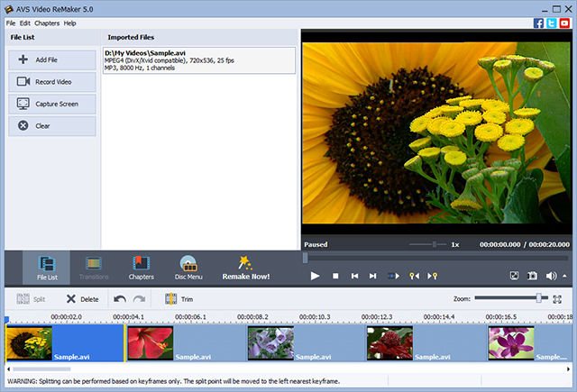Click the sunflower video preview area

(x=436, y=132)
